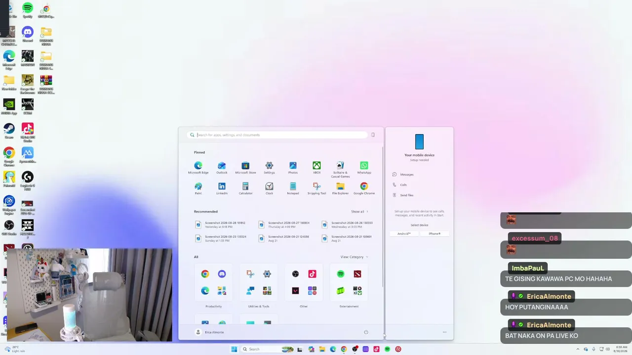Click the Start menu power icon
The width and height of the screenshot is (632, 355).
pos(366,332)
